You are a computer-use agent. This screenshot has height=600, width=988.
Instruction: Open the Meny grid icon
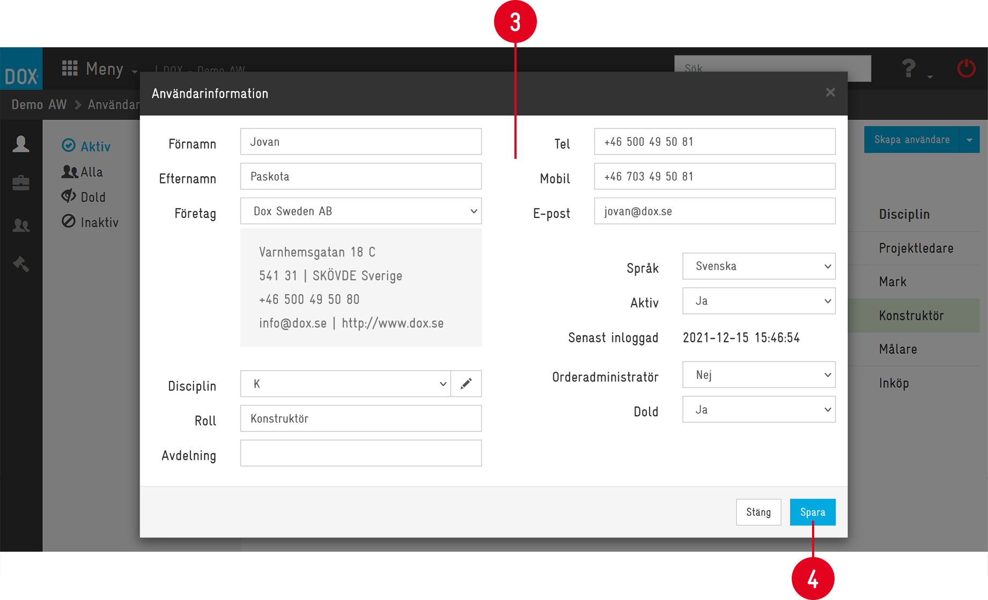point(70,68)
